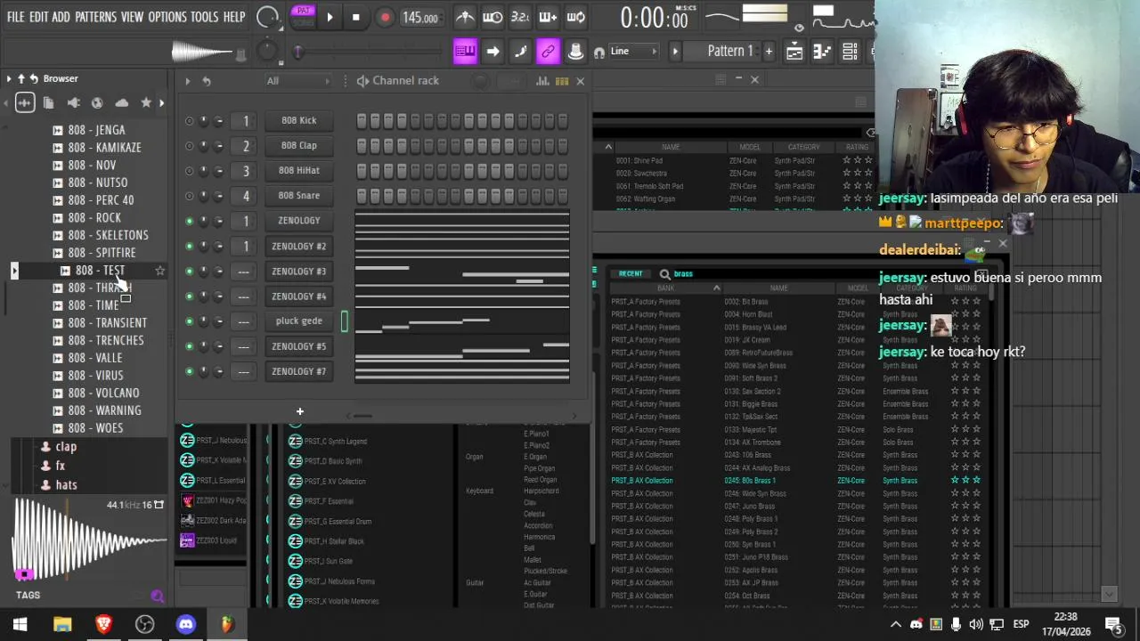Screen dimensions: 1140x641
Task: Click the ZENOLOGY #4 channel button
Action: 299,296
